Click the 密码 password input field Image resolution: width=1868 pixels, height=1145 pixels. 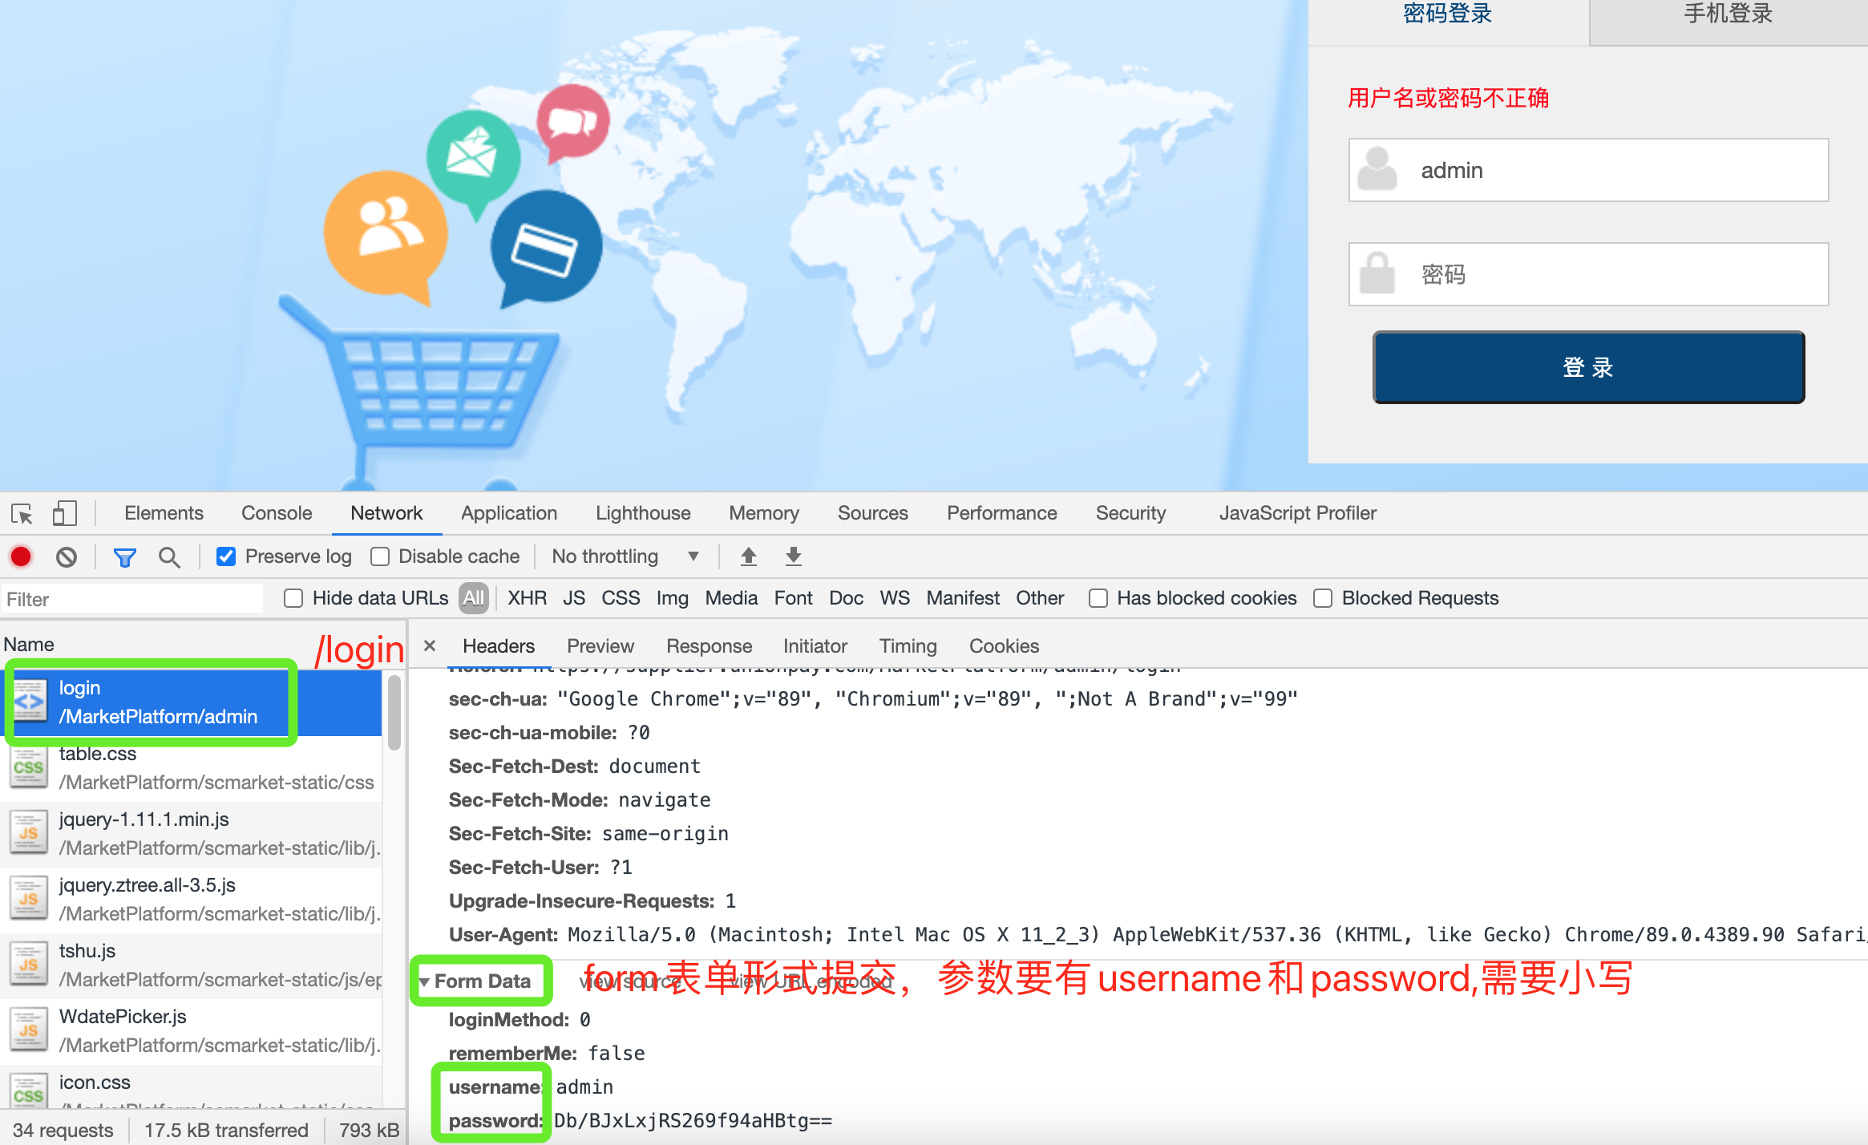[x=1588, y=274]
